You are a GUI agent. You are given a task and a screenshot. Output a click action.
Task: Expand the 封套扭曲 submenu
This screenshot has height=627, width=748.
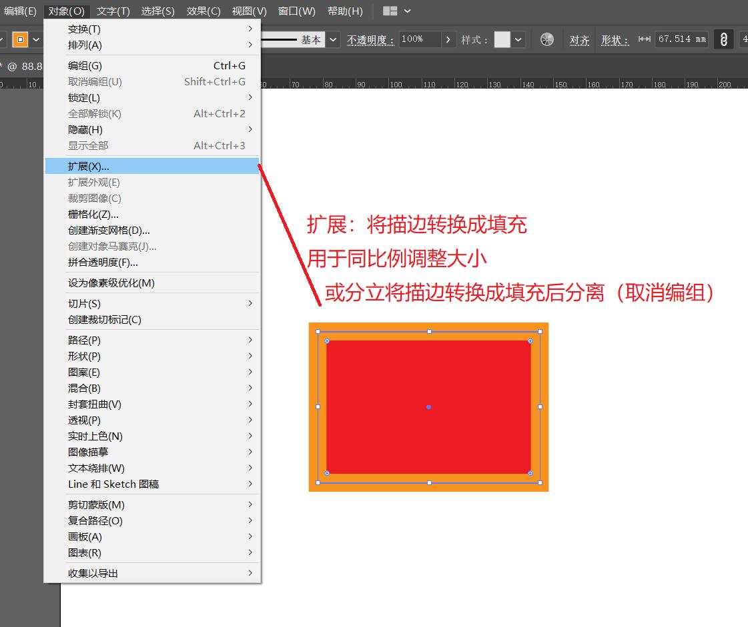[93, 404]
